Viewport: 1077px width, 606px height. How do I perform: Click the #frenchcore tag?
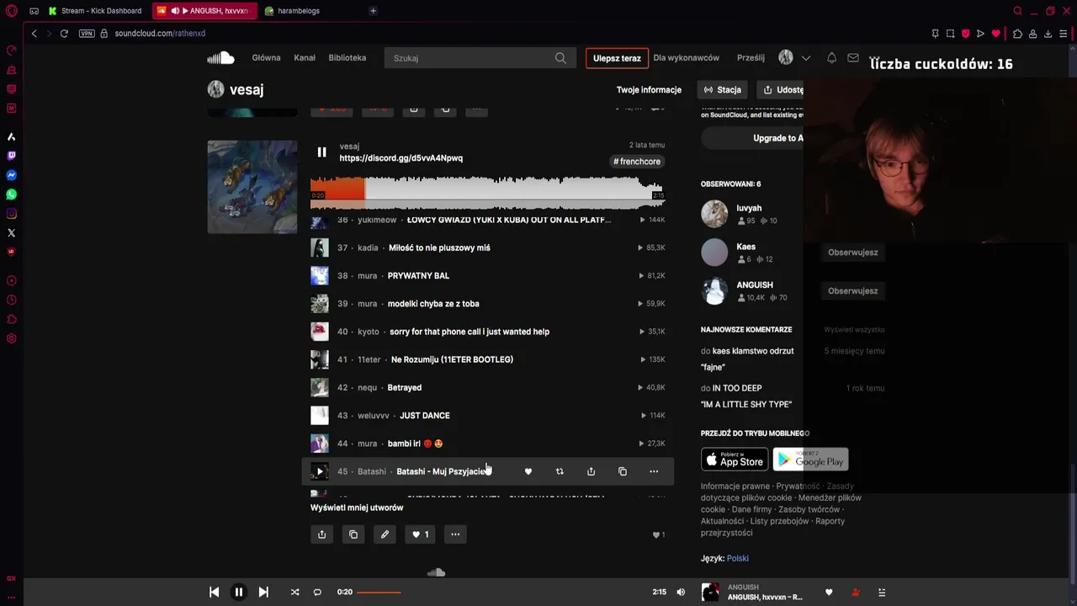tap(637, 162)
